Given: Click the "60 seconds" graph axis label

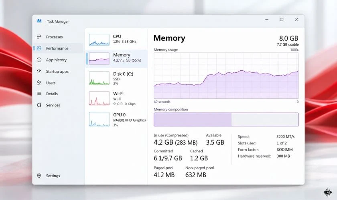Looking at the screenshot, I should click(162, 102).
